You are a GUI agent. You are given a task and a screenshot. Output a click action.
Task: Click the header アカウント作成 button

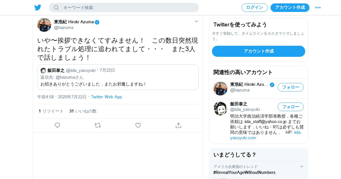coord(290,8)
